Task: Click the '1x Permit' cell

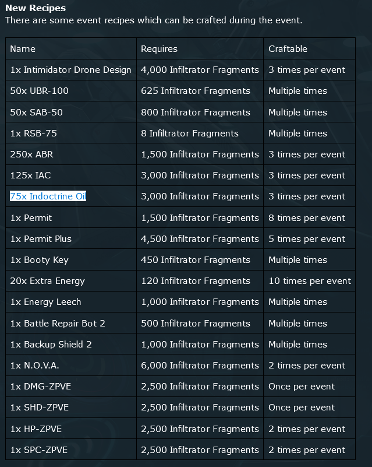Action: (71, 217)
